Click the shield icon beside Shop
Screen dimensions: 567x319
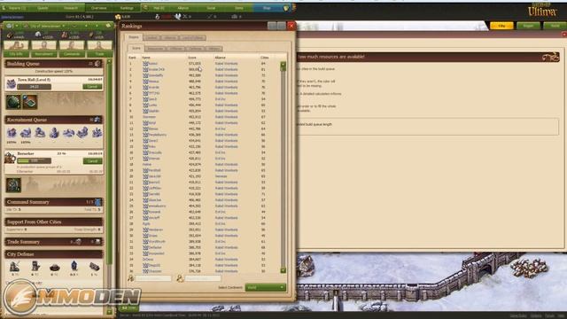tap(286, 8)
